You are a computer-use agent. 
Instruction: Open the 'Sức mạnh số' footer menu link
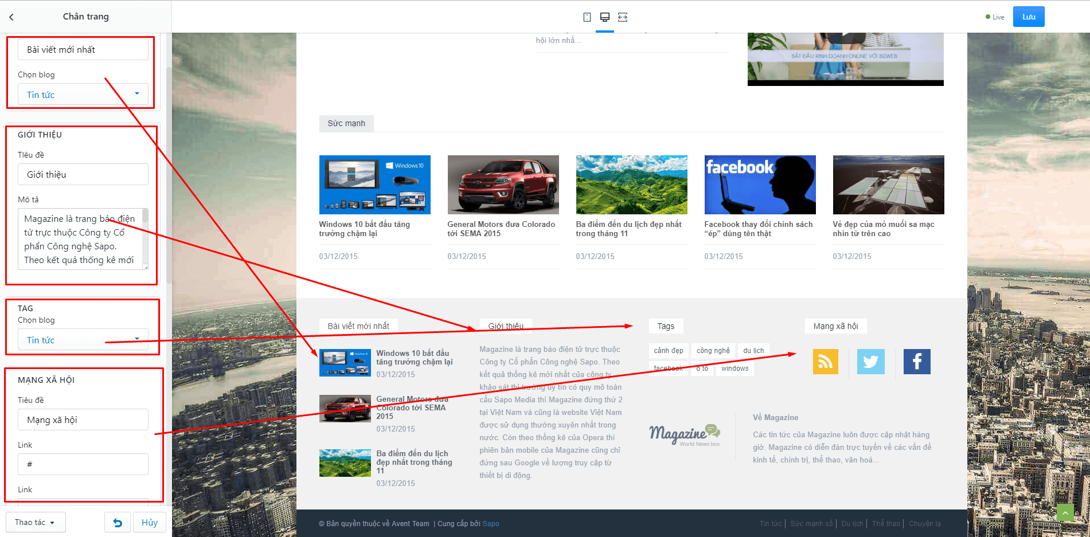pyautogui.click(x=811, y=524)
